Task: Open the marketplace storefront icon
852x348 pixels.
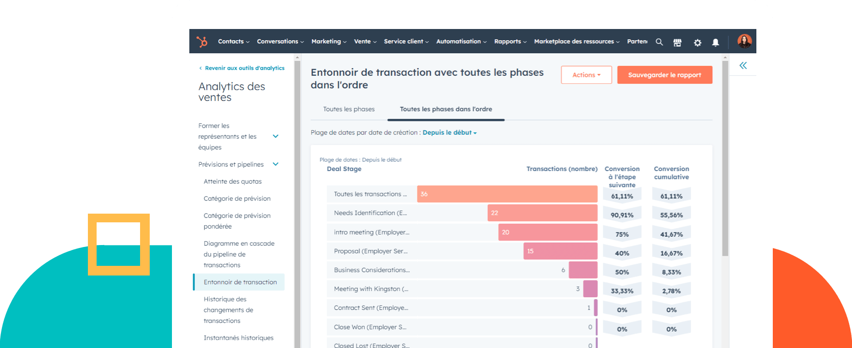Action: tap(677, 43)
